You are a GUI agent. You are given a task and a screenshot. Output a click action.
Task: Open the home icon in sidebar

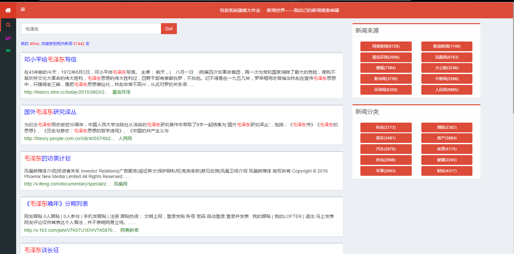[8, 10]
